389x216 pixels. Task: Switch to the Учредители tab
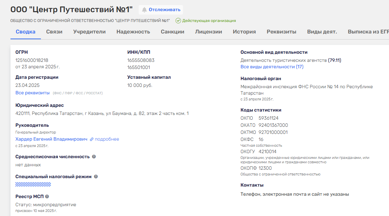click(x=89, y=32)
